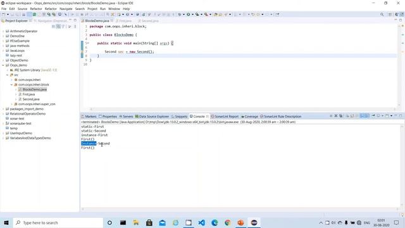405x228 pixels.
Task: Toggle Show Console on Standard Out
Action: [x=362, y=116]
